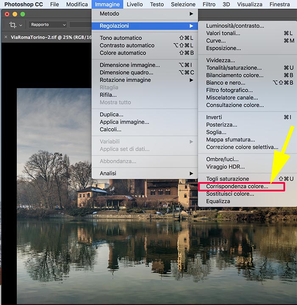Open Viraggio HDR adjustment
Viewport: 297px width, 305px height.
[247, 167]
